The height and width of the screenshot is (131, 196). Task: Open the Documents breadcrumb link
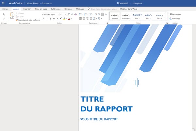pyautogui.click(x=46, y=3)
